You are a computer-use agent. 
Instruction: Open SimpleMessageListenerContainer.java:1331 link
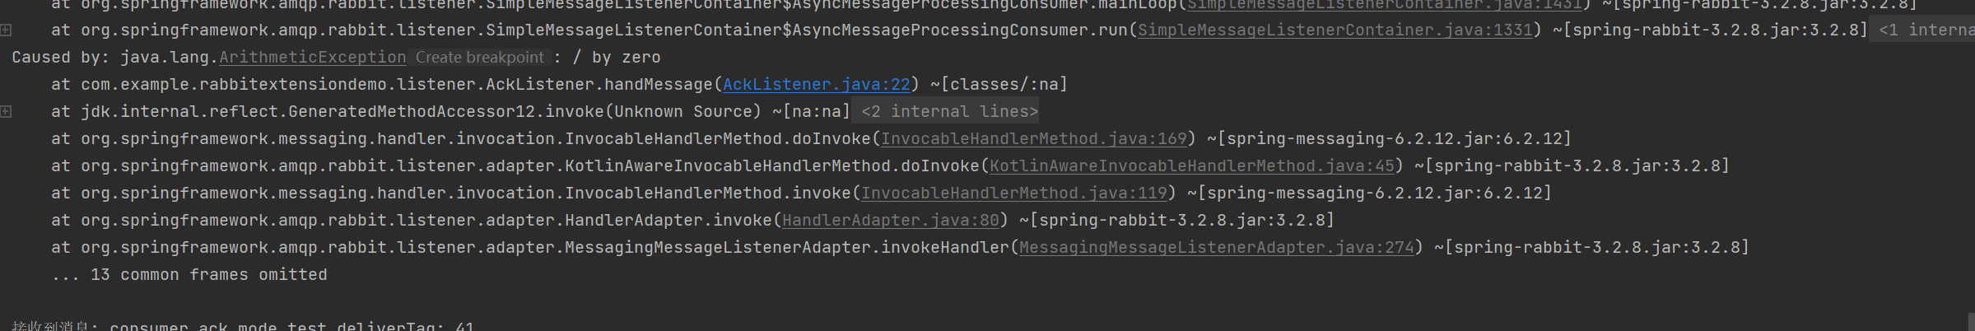1335,30
